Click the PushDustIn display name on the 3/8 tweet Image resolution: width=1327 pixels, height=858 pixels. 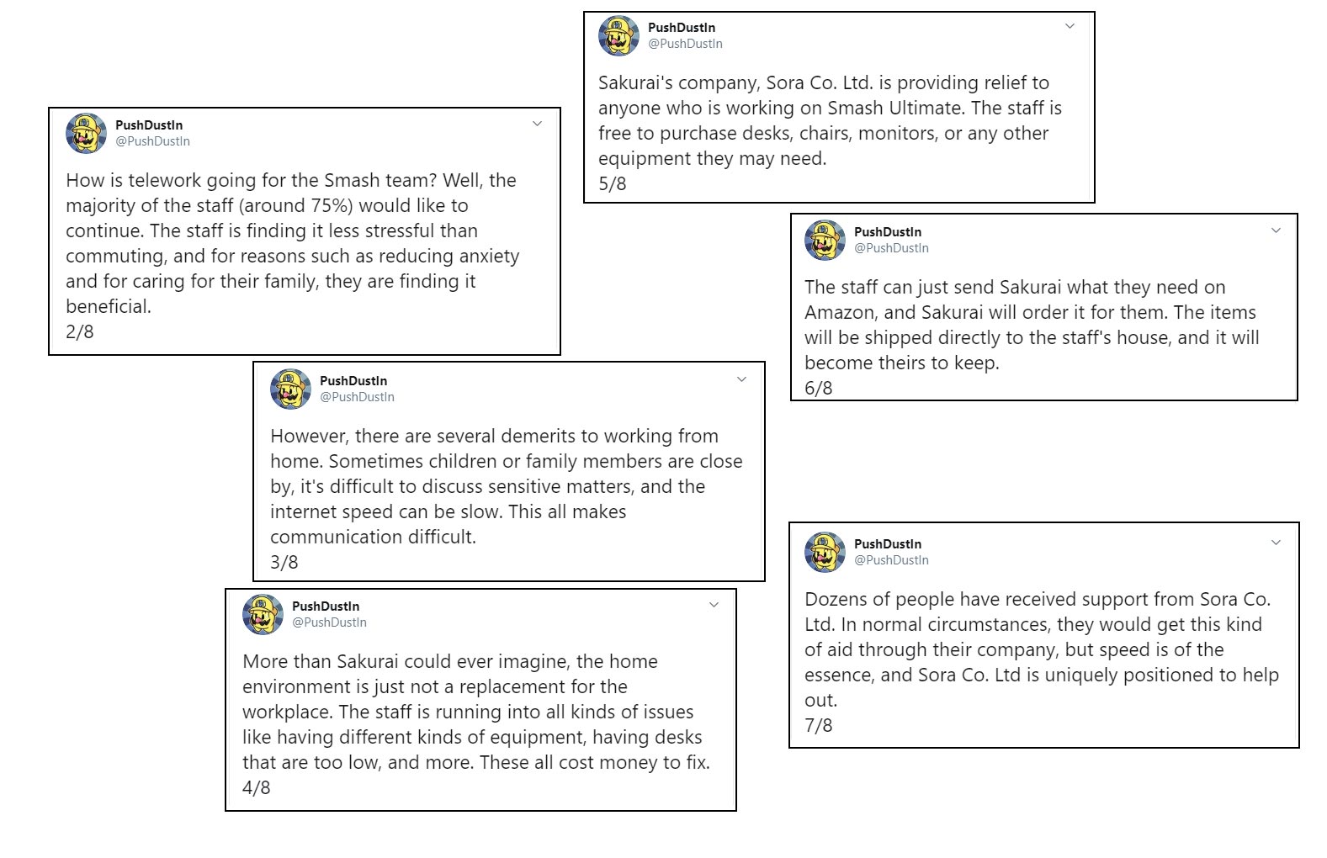click(x=353, y=381)
